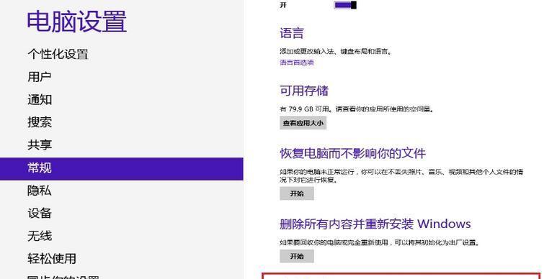557x279 pixels.
Task: Select 个性化设置 in the sidebar
Action: click(58, 54)
